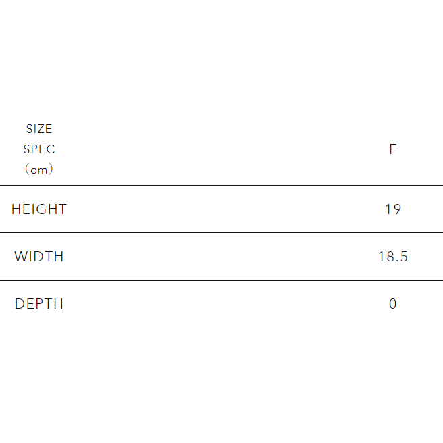Click the divider between WIDTH and DEPTH rows
Image resolution: width=443 pixels, height=443 pixels.
click(x=221, y=280)
